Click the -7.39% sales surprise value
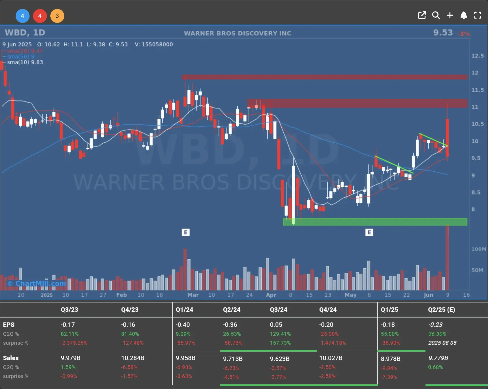488x389 pixels. click(389, 377)
